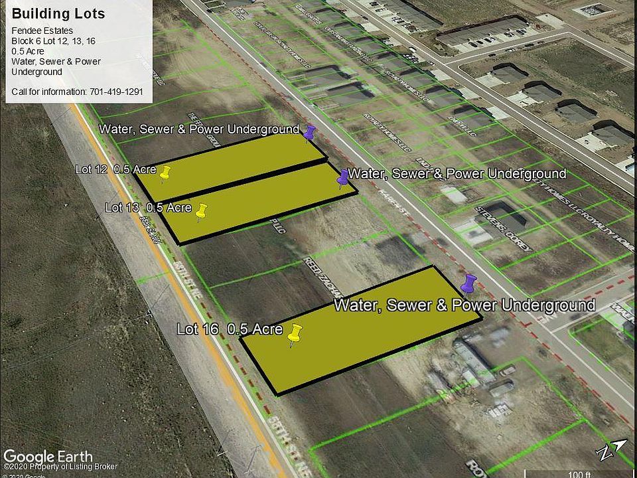Click the 'Lot 12 0.5 Acre' label
The image size is (637, 478).
(x=115, y=169)
